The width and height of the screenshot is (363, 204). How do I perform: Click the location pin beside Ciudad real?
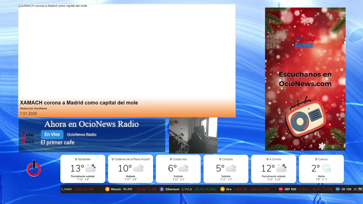coord(171,159)
